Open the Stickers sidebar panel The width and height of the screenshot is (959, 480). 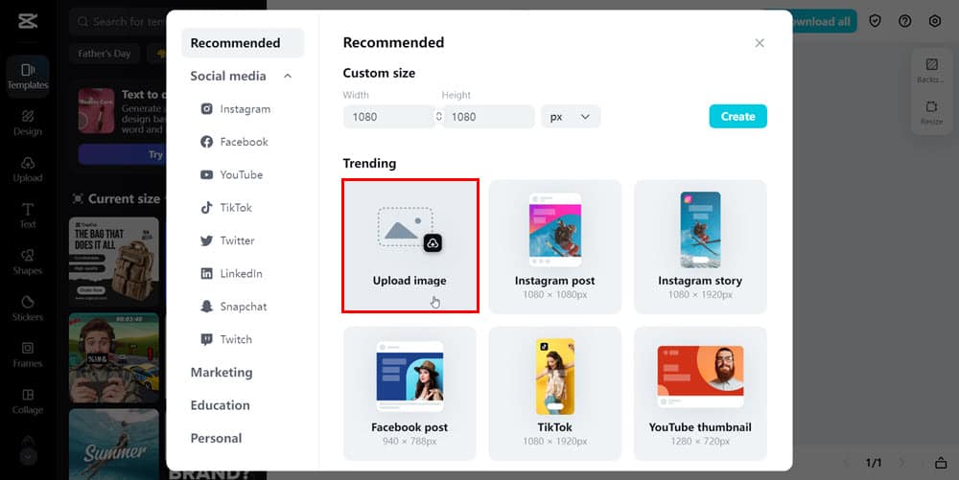coord(28,309)
